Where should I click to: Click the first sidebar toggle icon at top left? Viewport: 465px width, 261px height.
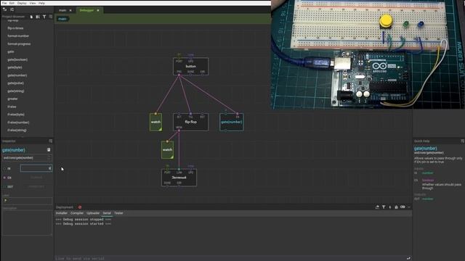click(x=5, y=9)
